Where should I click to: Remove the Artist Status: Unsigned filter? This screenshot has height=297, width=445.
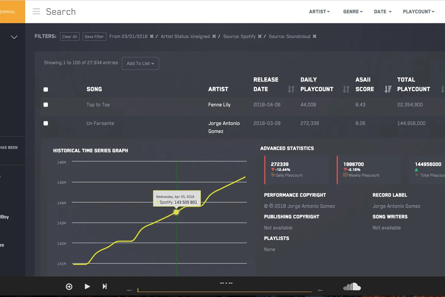pos(214,36)
